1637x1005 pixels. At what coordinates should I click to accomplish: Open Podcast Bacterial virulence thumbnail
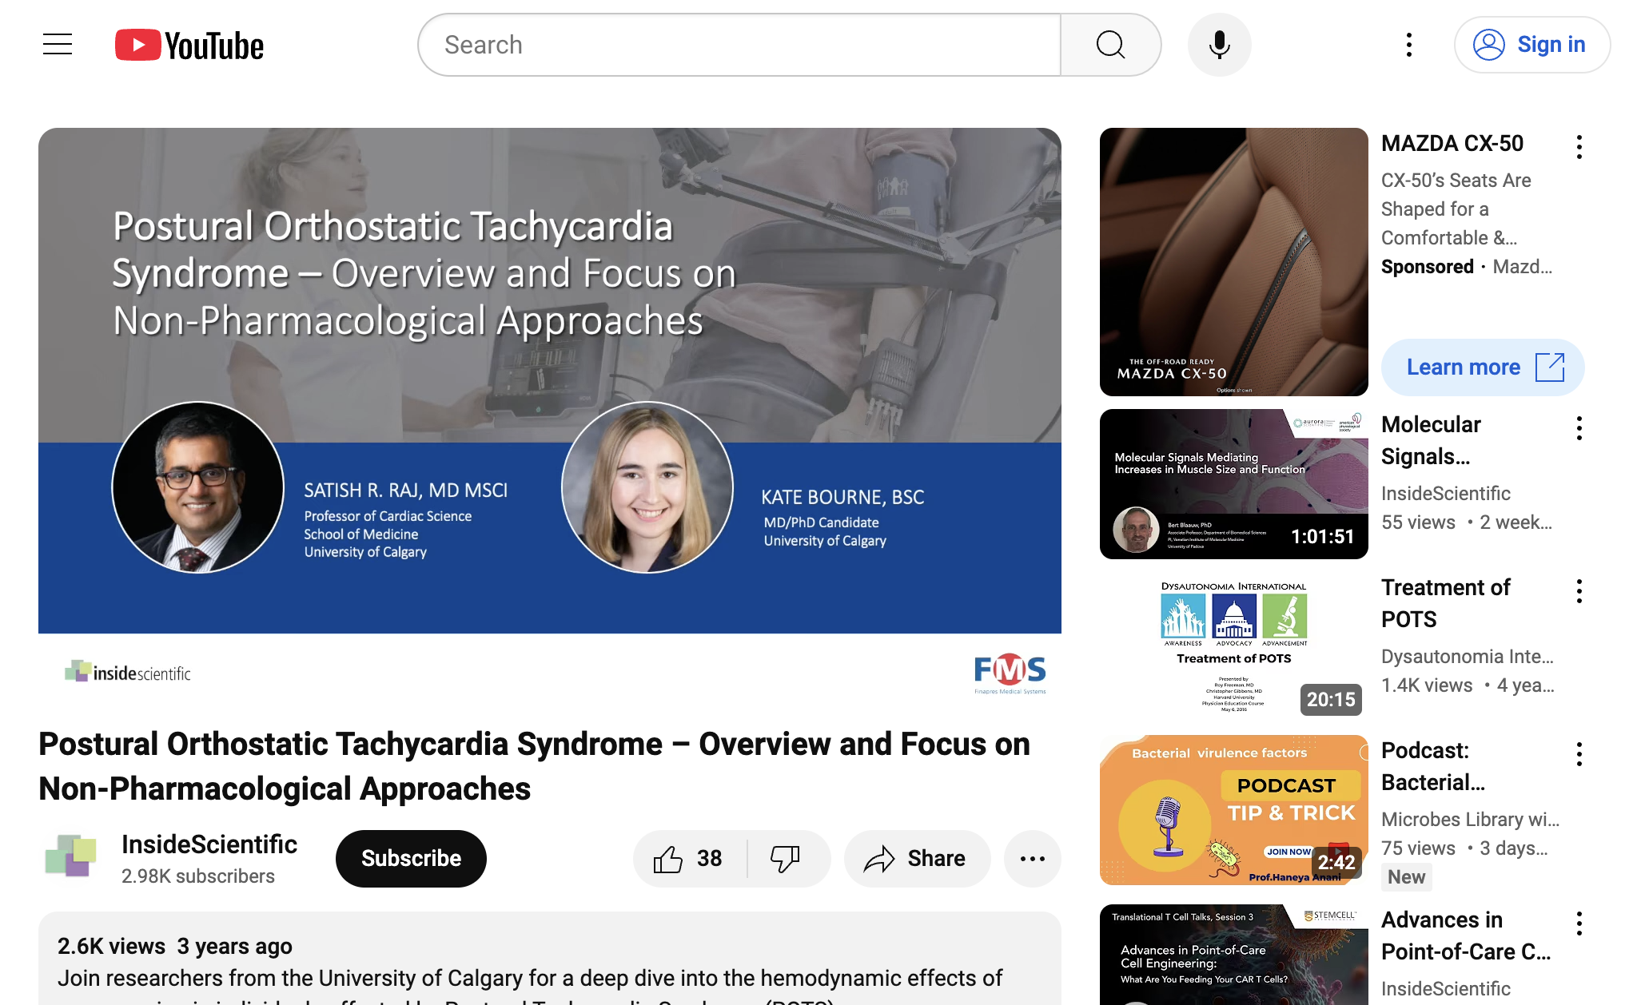point(1233,810)
